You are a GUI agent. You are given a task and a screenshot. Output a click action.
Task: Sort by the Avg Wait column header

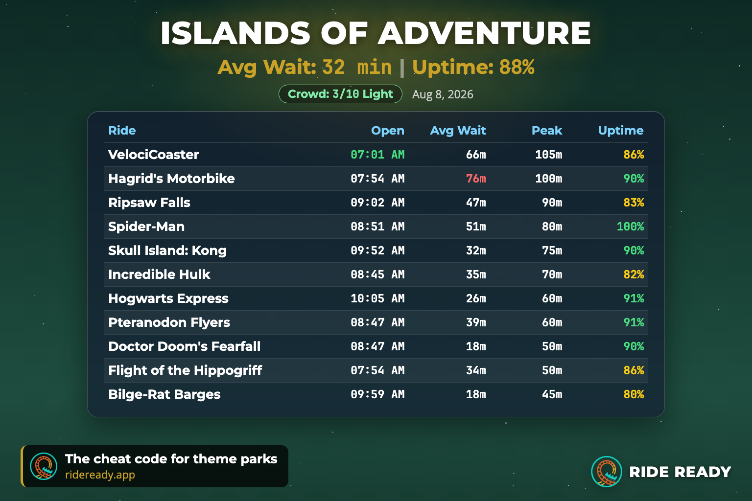[458, 131]
